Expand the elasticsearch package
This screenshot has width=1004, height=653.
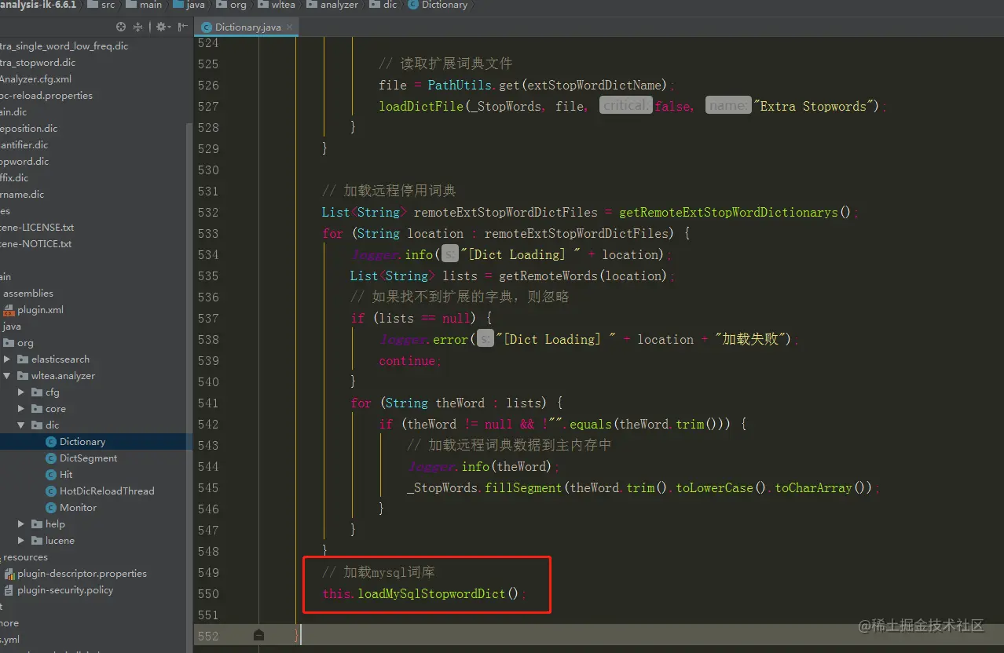point(8,359)
